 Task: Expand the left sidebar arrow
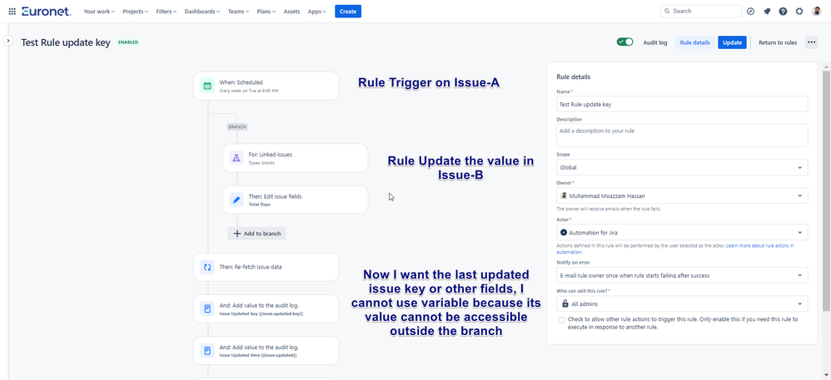coord(8,41)
